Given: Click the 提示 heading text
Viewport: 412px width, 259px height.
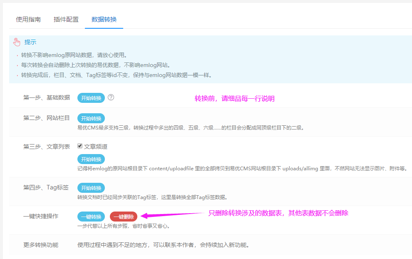Looking at the screenshot, I should (x=30, y=42).
